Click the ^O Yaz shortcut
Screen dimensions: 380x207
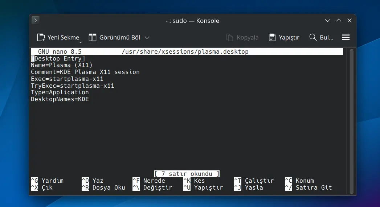pyautogui.click(x=93, y=181)
